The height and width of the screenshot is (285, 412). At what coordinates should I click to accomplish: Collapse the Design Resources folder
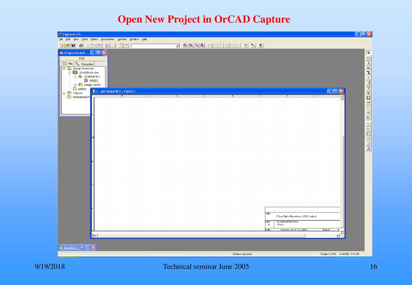coord(64,68)
